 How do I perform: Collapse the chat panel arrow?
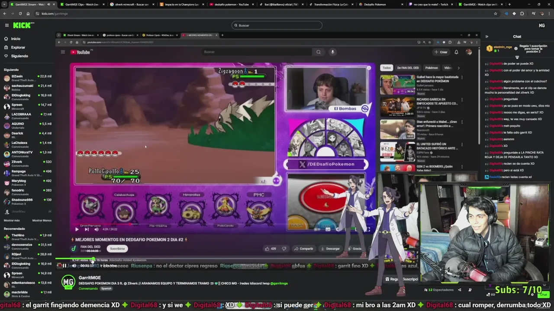[x=487, y=37]
